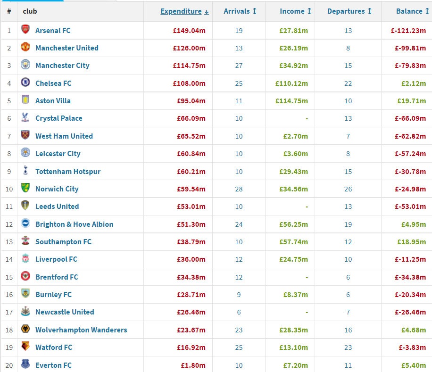Screen dimensions: 432x372
Task: Click Norwich City's 26 departures number
Action: pyautogui.click(x=348, y=189)
